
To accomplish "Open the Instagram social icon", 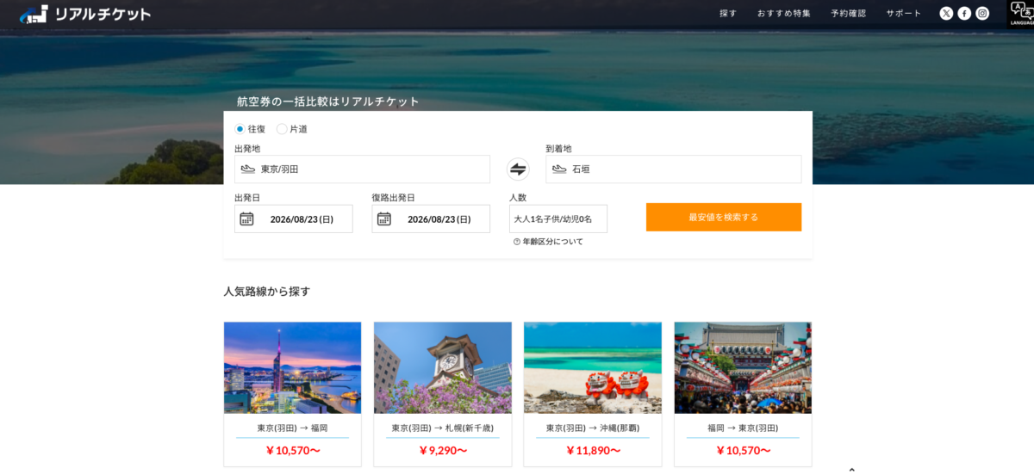I will pyautogui.click(x=982, y=13).
